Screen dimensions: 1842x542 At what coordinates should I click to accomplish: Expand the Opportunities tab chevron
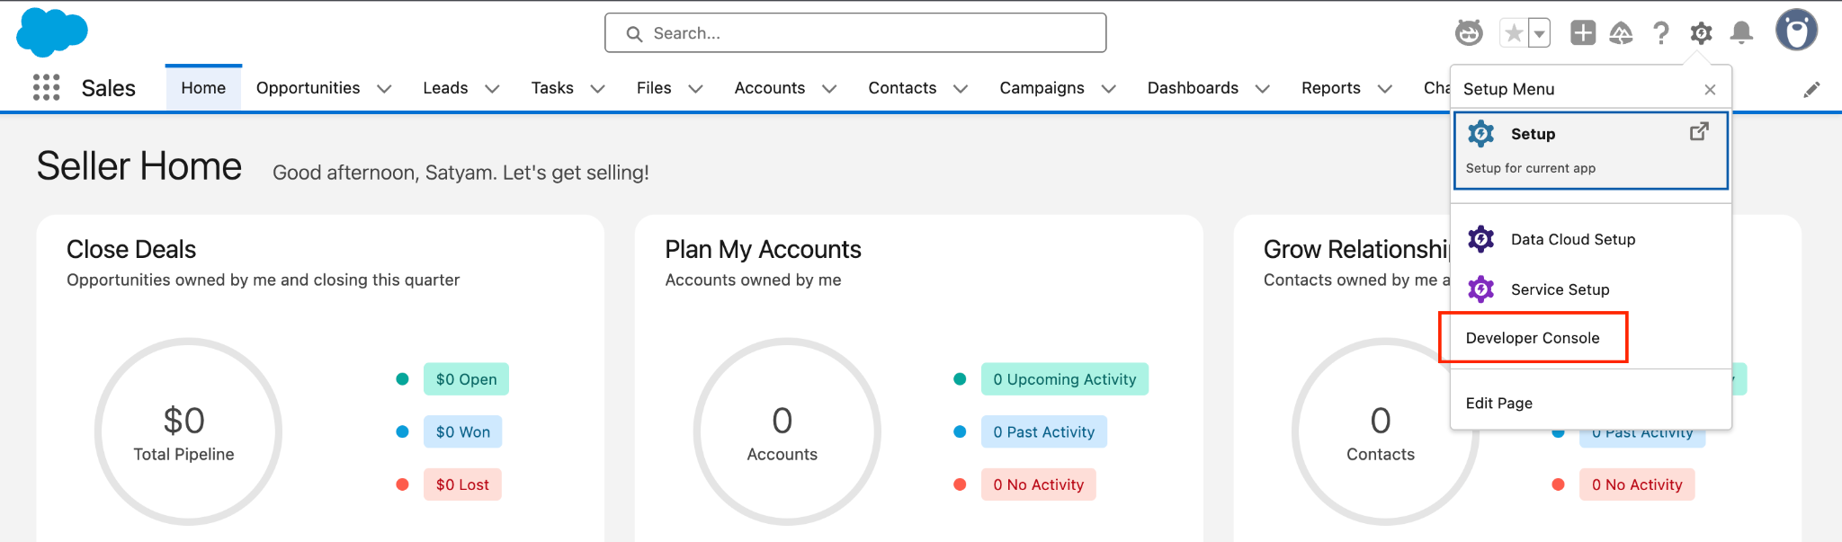coord(384,89)
